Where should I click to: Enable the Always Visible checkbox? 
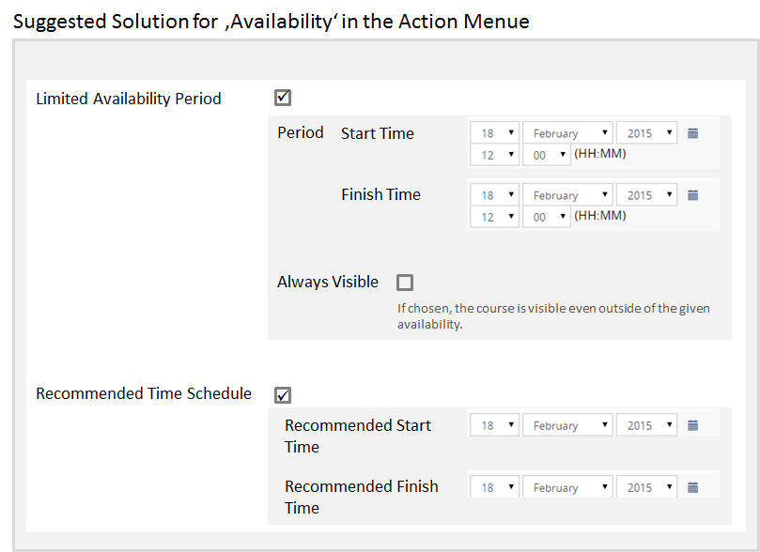pyautogui.click(x=405, y=282)
